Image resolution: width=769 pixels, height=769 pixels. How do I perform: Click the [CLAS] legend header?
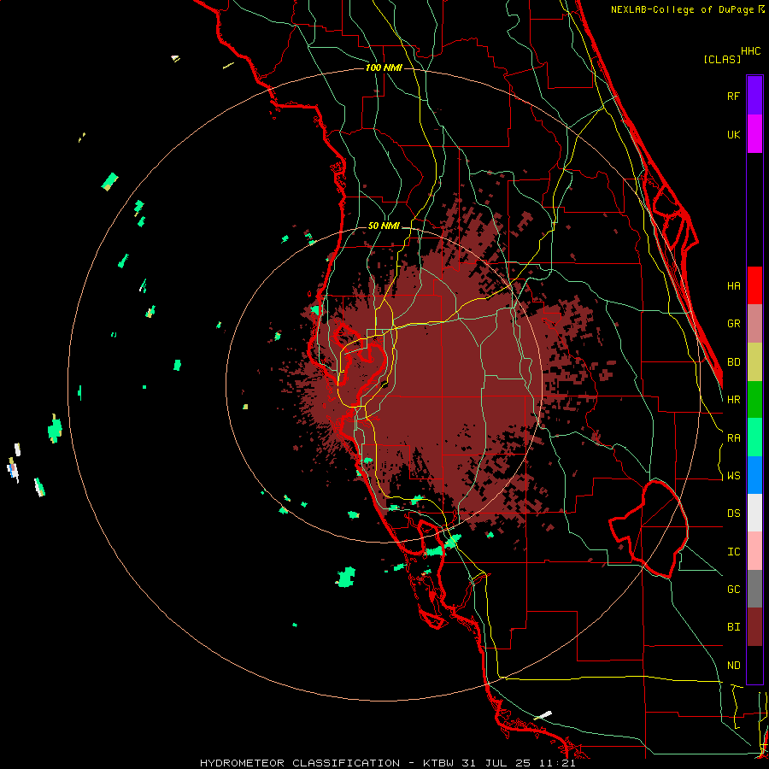722,60
